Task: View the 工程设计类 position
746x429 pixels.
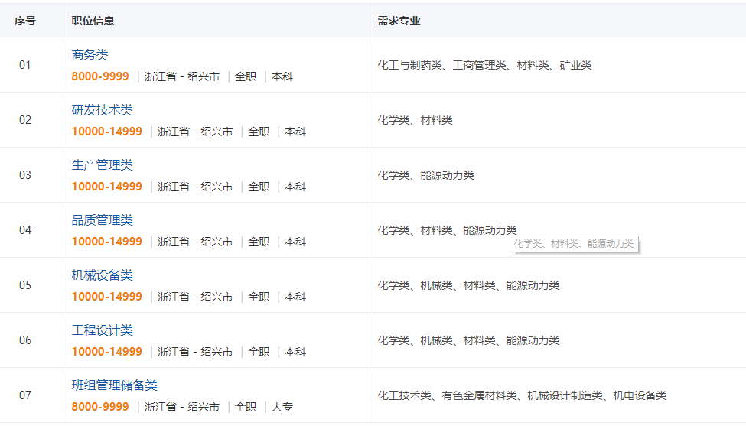Action: pos(103,330)
